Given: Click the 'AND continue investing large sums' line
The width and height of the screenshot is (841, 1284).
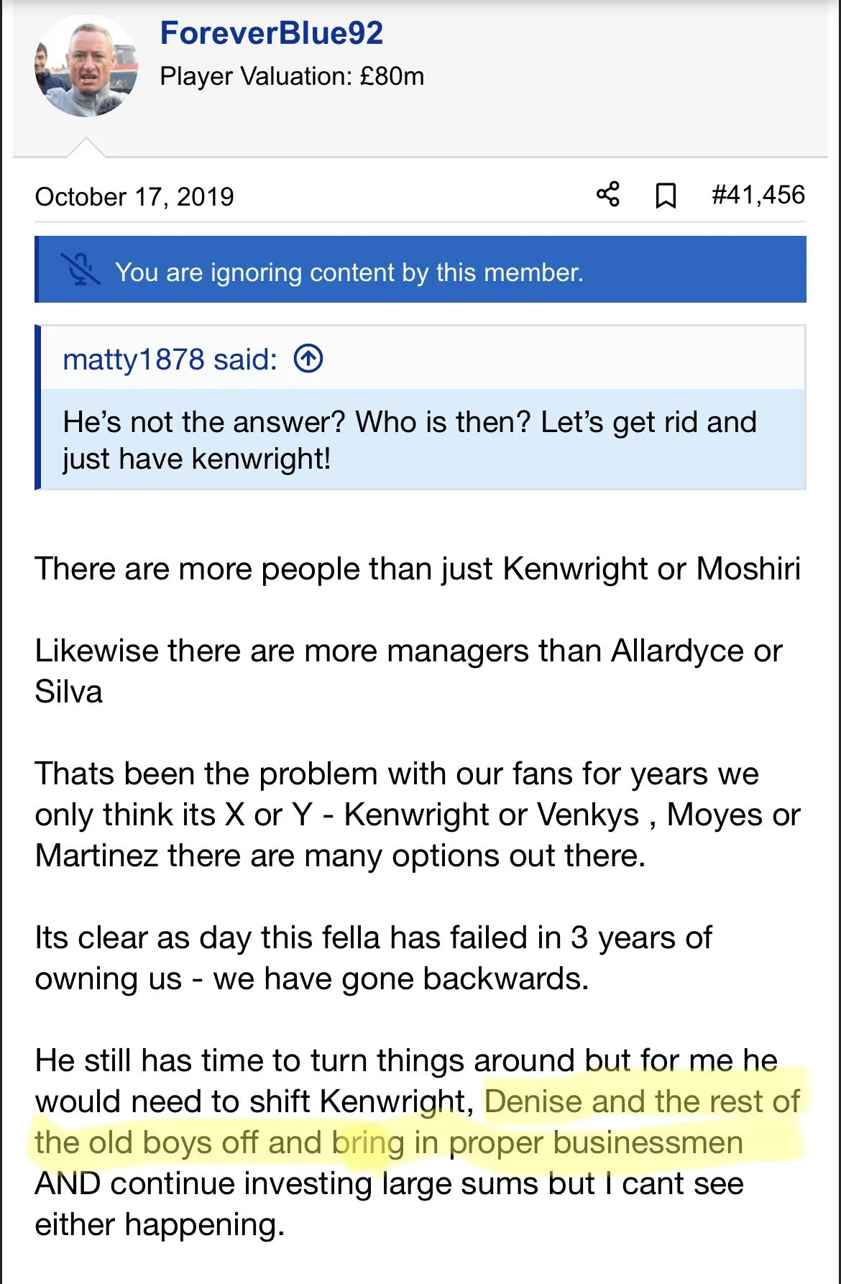Looking at the screenshot, I should [x=389, y=1183].
